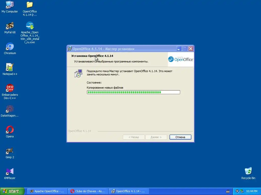Select the KMPlayer desktop shortcut
The image size is (261, 195).
10,174
